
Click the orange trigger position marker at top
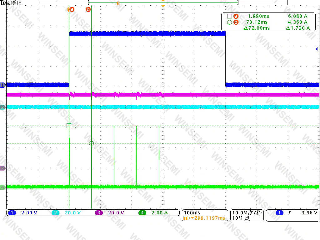coord(163,6)
